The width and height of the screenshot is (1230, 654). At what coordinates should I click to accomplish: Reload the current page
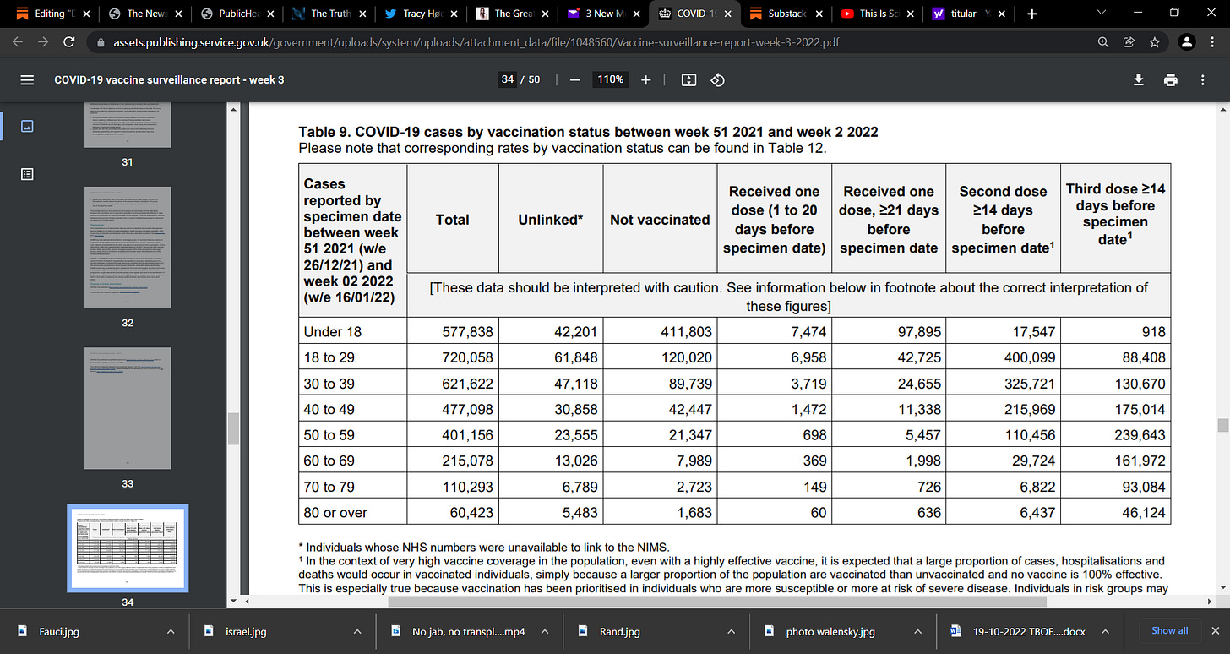(69, 41)
